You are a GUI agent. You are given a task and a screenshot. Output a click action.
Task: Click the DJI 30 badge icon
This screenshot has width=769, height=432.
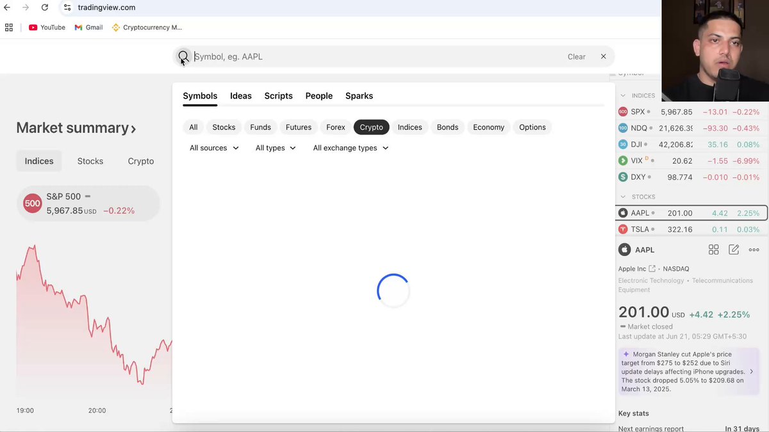[x=623, y=144]
